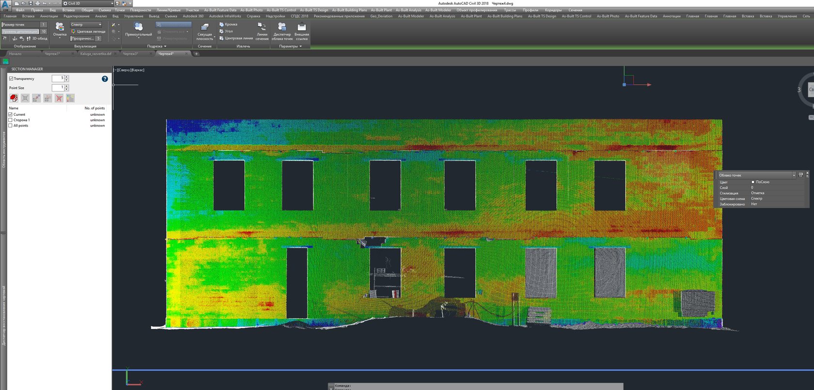Click the Угол extract button
Screen dimensions: 814x390
pyautogui.click(x=226, y=31)
